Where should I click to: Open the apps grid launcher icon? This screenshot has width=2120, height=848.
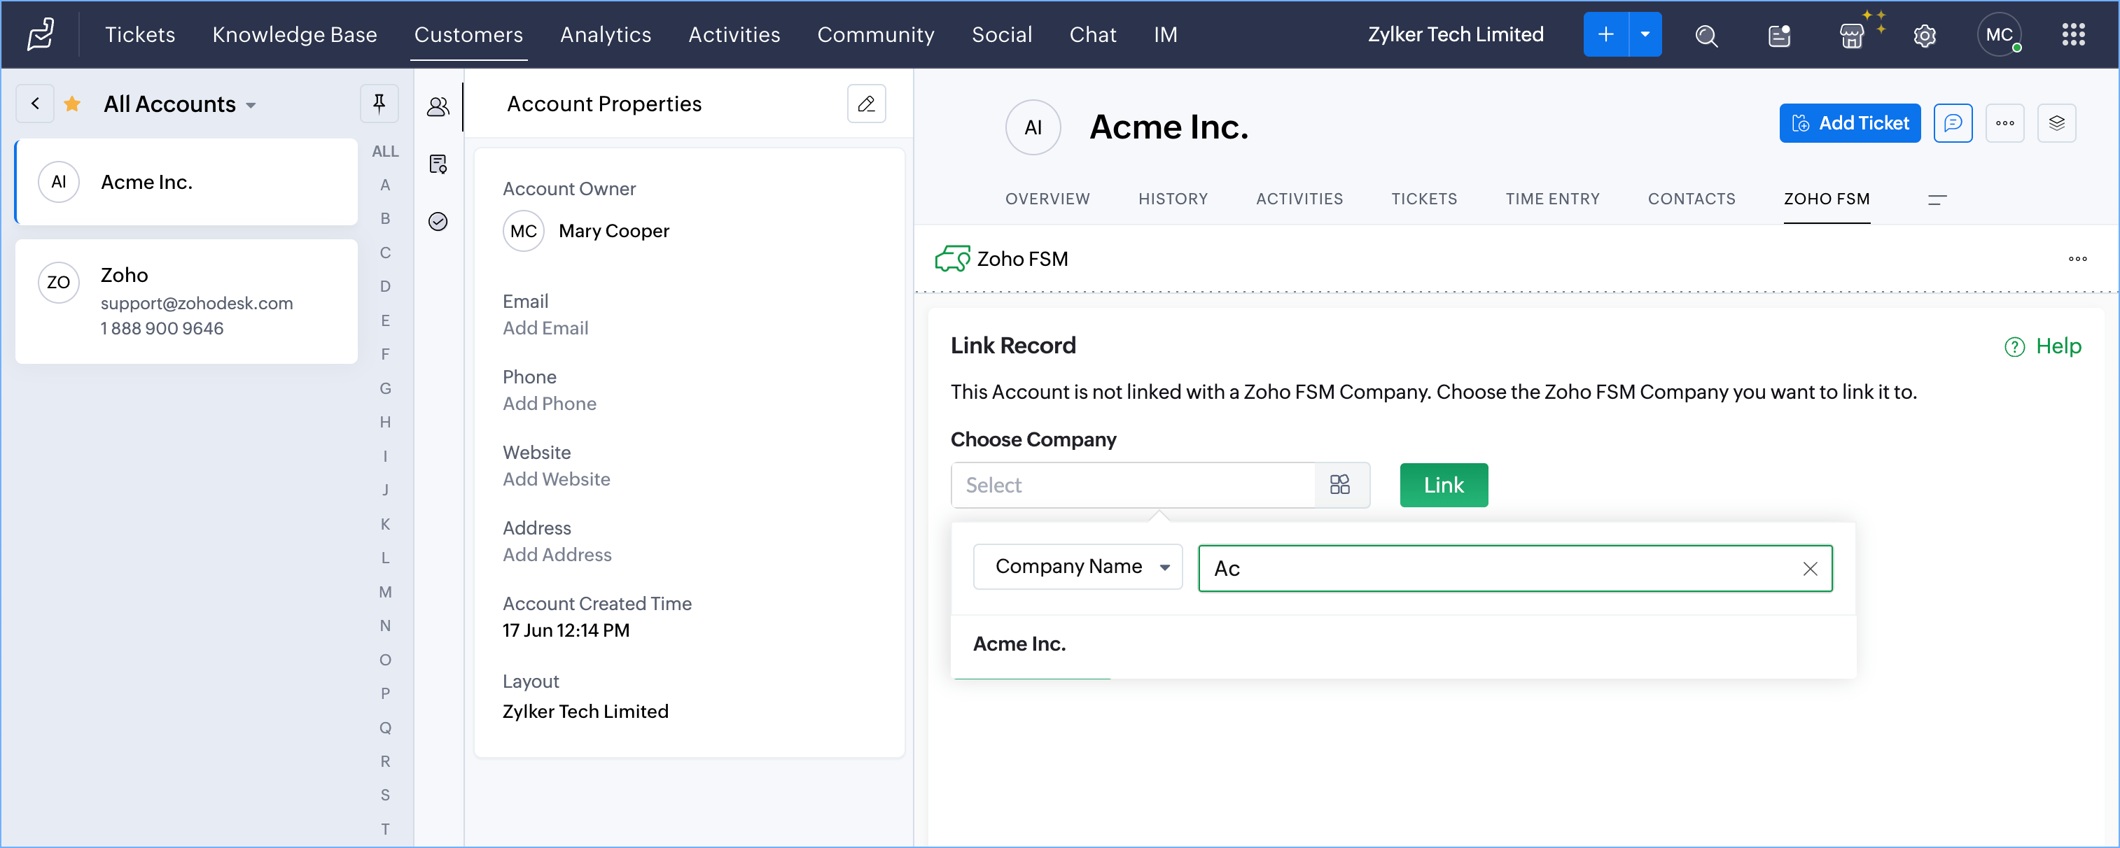tap(2073, 34)
